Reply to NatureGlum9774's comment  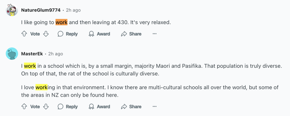click(x=68, y=34)
